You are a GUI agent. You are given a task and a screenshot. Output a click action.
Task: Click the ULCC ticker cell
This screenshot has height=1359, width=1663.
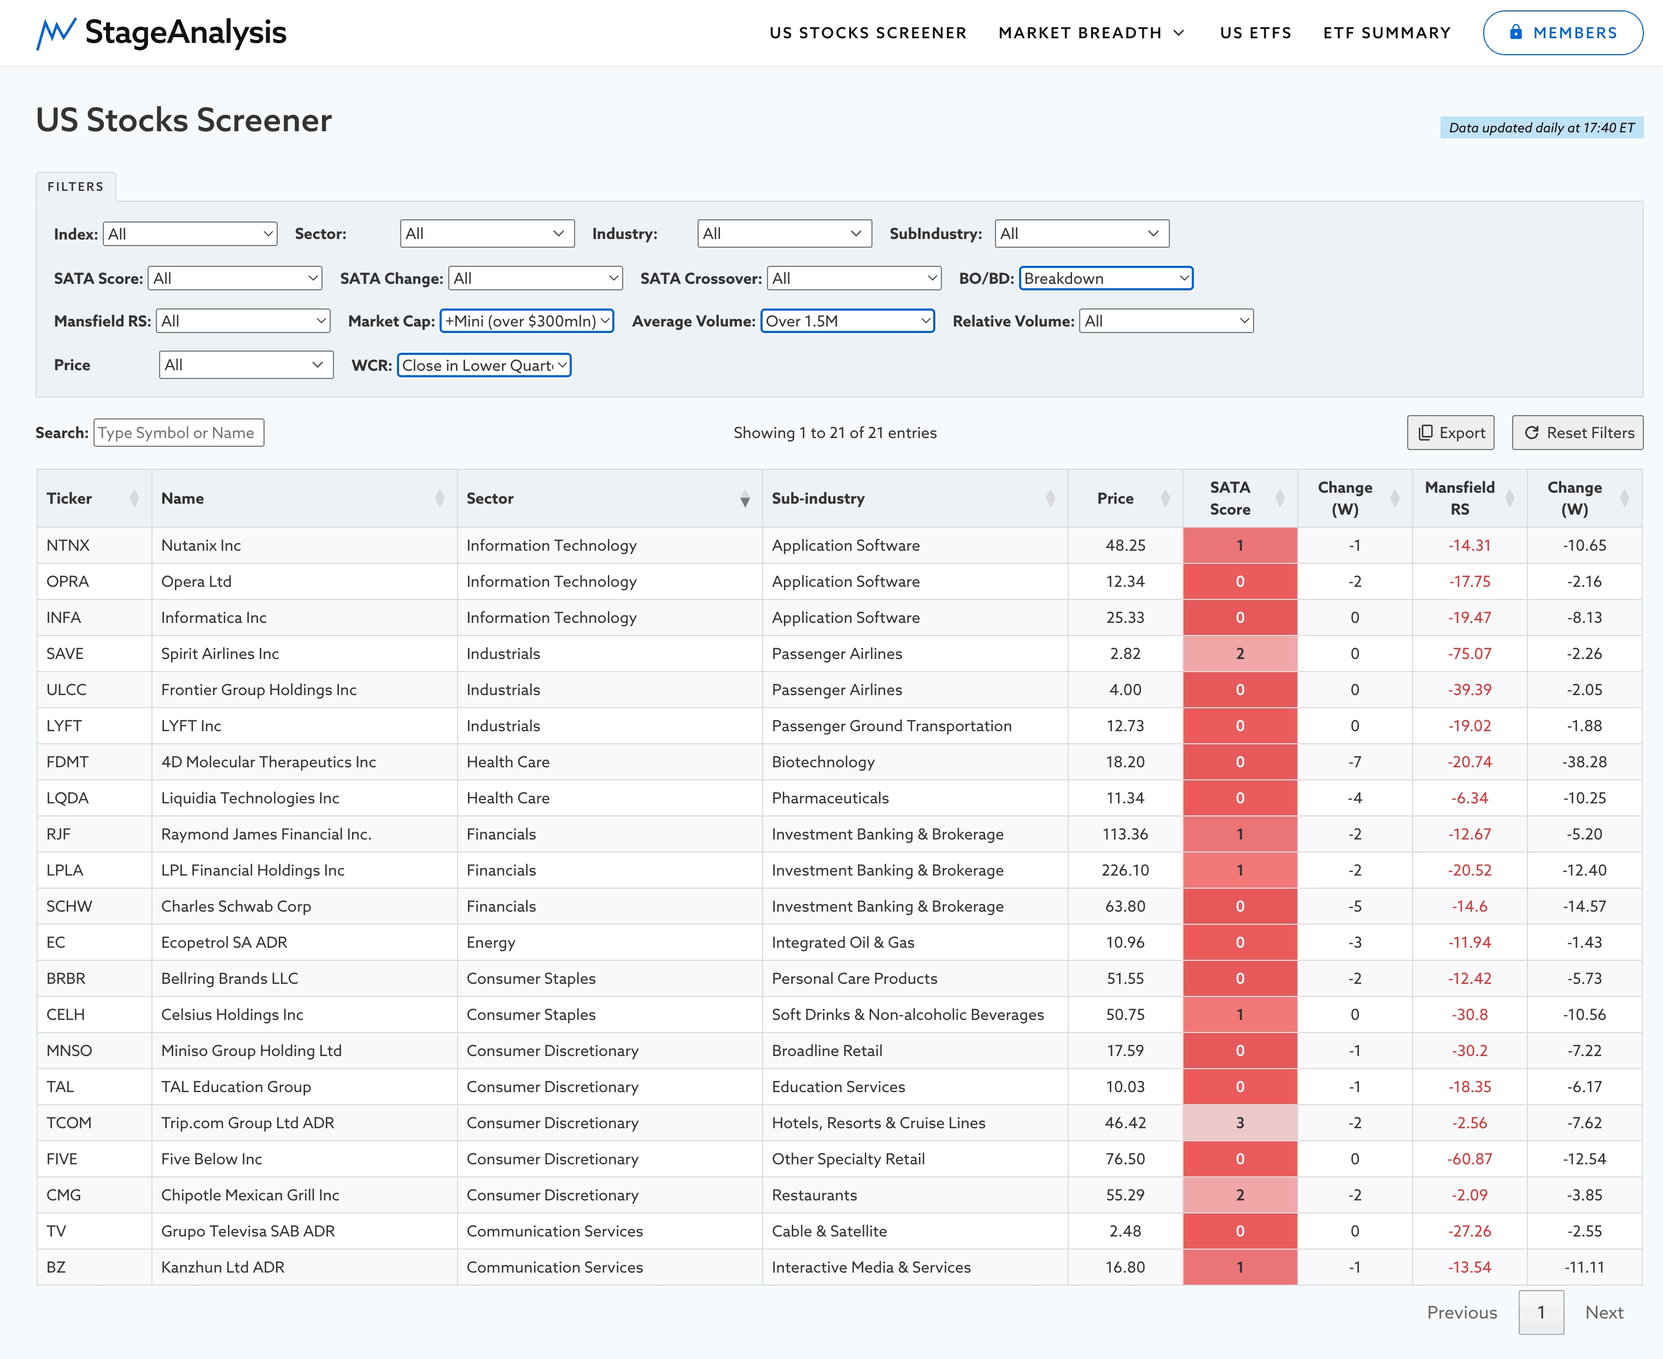click(94, 690)
